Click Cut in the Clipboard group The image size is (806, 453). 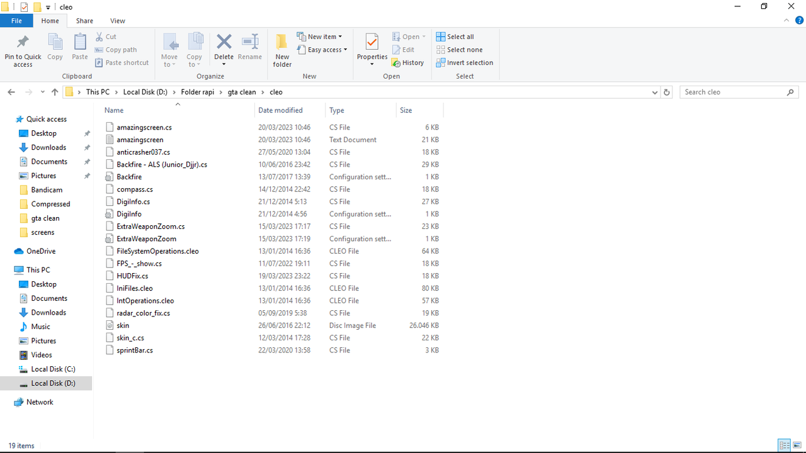(106, 36)
